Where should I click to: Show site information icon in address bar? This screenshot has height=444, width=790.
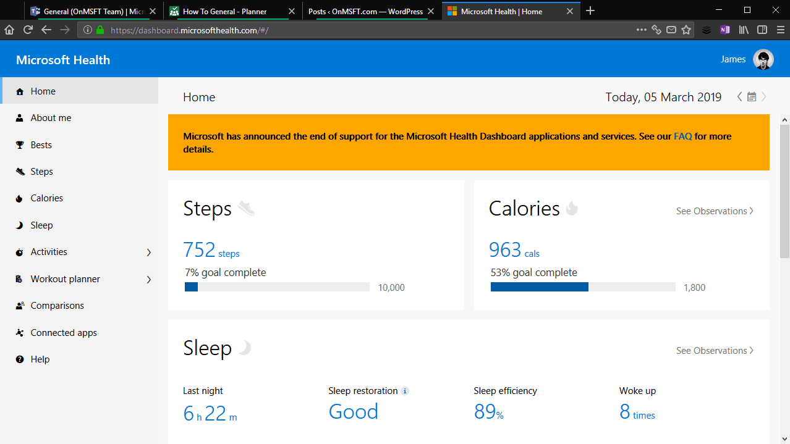coord(88,30)
